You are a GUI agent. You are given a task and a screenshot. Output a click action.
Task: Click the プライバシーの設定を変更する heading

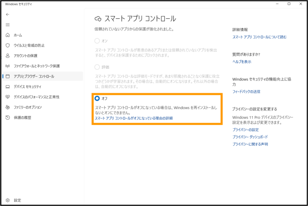[255, 109]
